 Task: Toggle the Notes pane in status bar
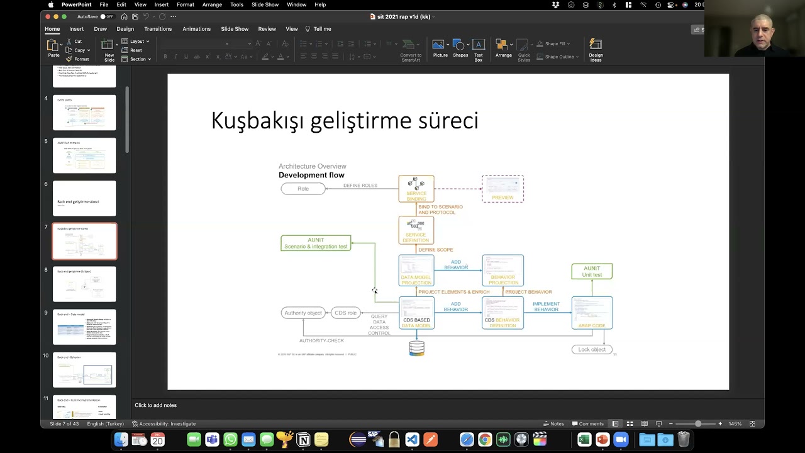click(553, 423)
